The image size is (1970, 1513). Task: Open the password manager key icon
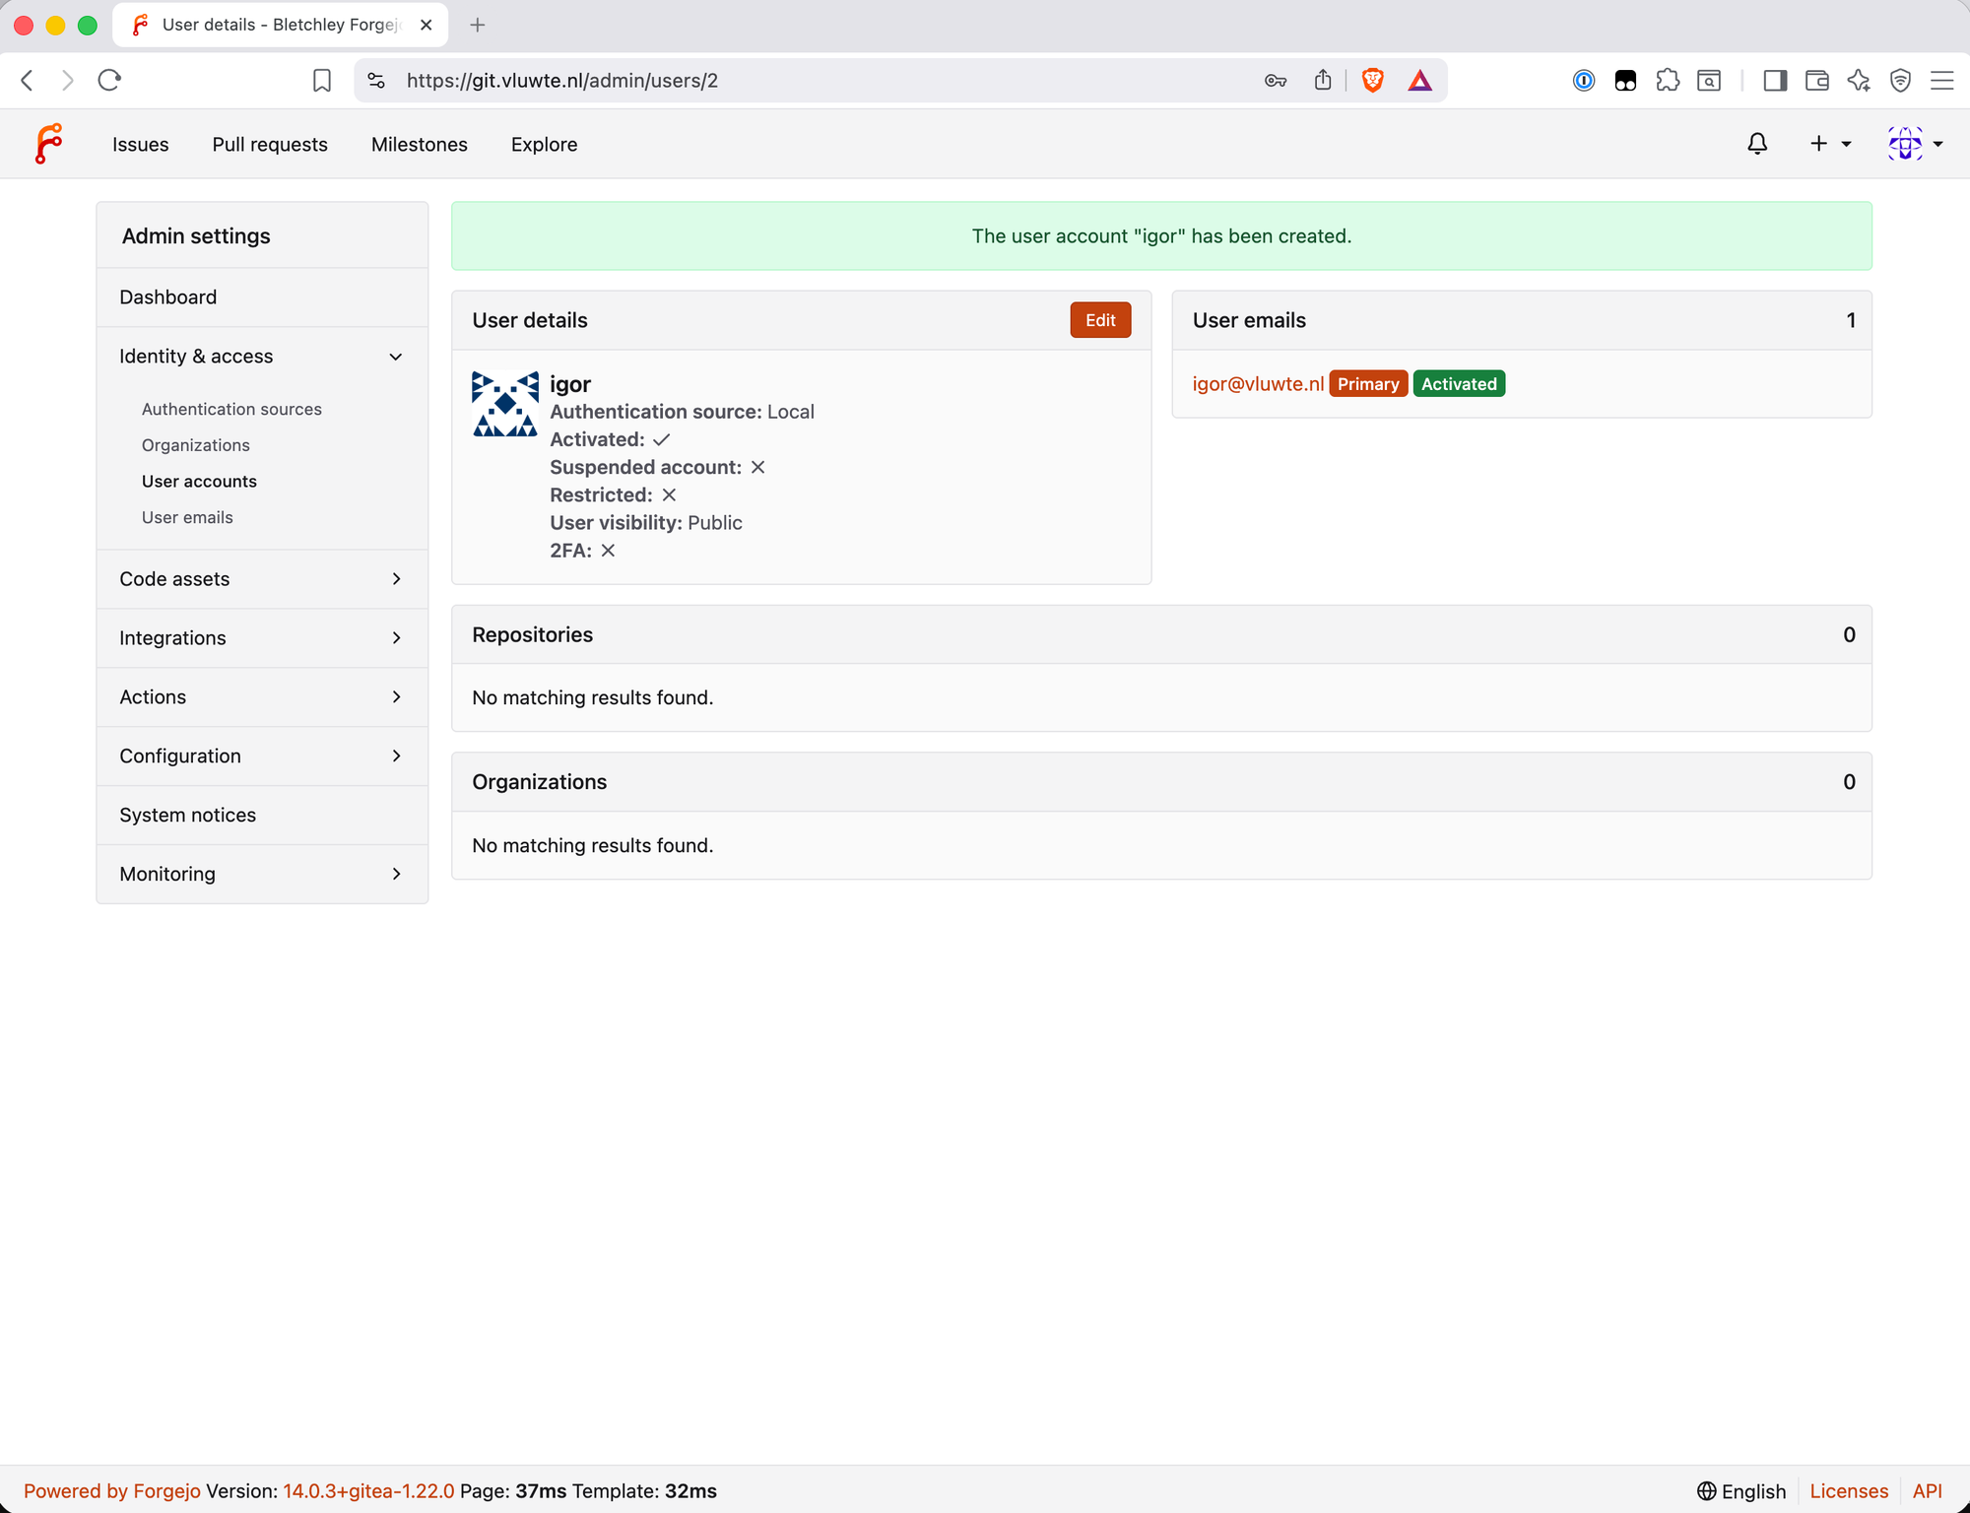[1275, 80]
